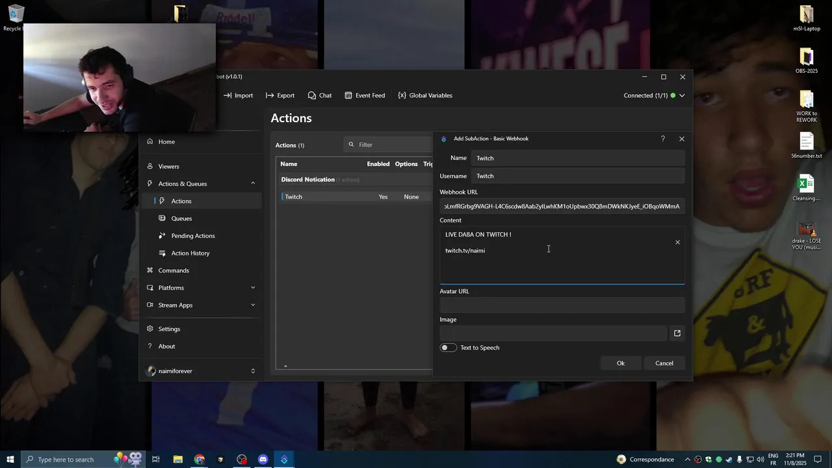This screenshot has height=468, width=832.
Task: Click the Platforms icon
Action: click(150, 288)
